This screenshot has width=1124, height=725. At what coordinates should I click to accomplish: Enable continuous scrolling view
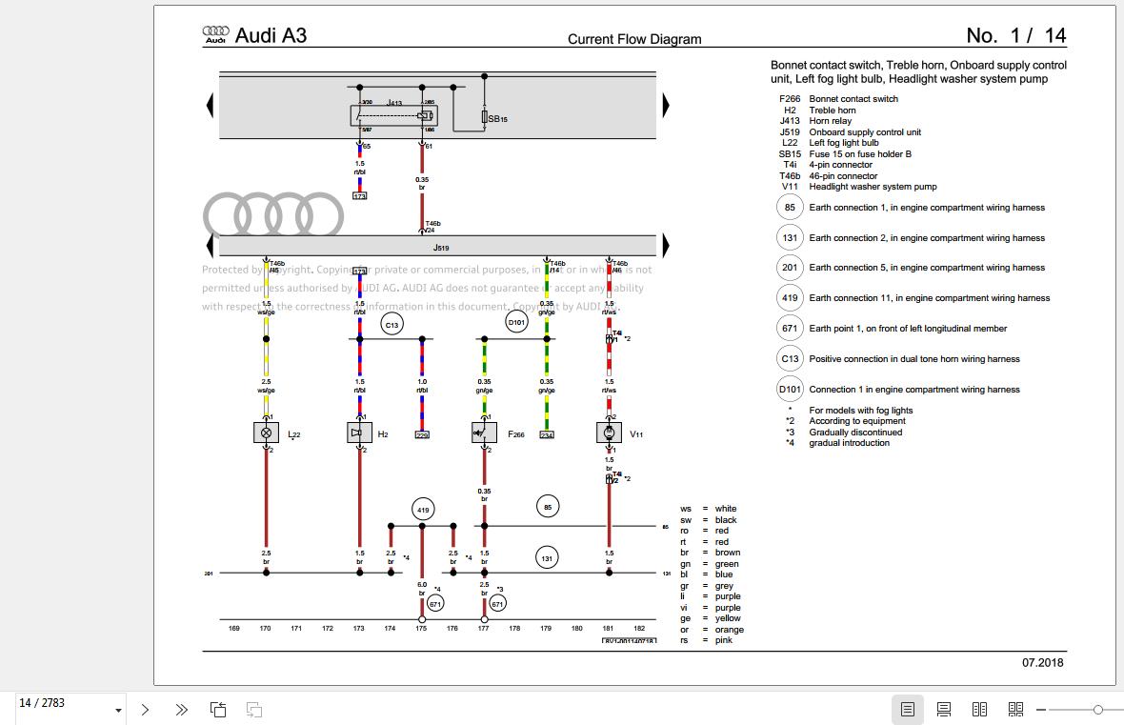click(944, 710)
